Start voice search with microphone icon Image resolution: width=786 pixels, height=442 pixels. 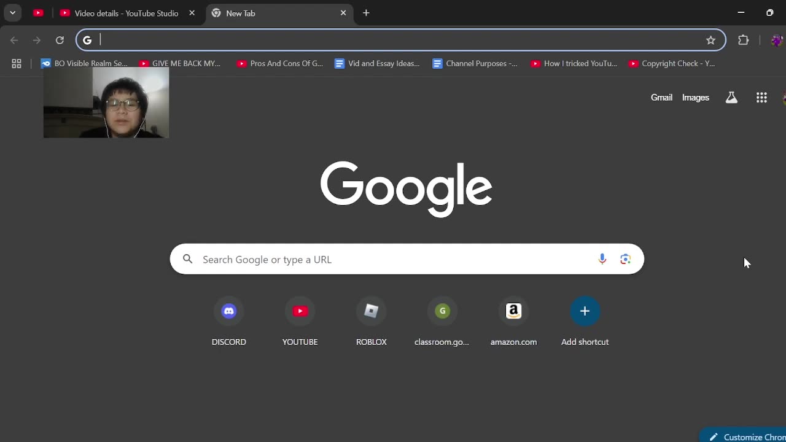coord(602,259)
